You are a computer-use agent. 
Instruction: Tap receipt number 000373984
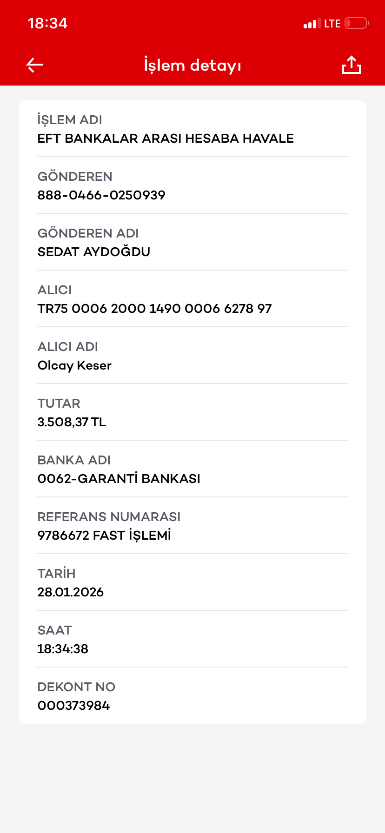click(73, 706)
